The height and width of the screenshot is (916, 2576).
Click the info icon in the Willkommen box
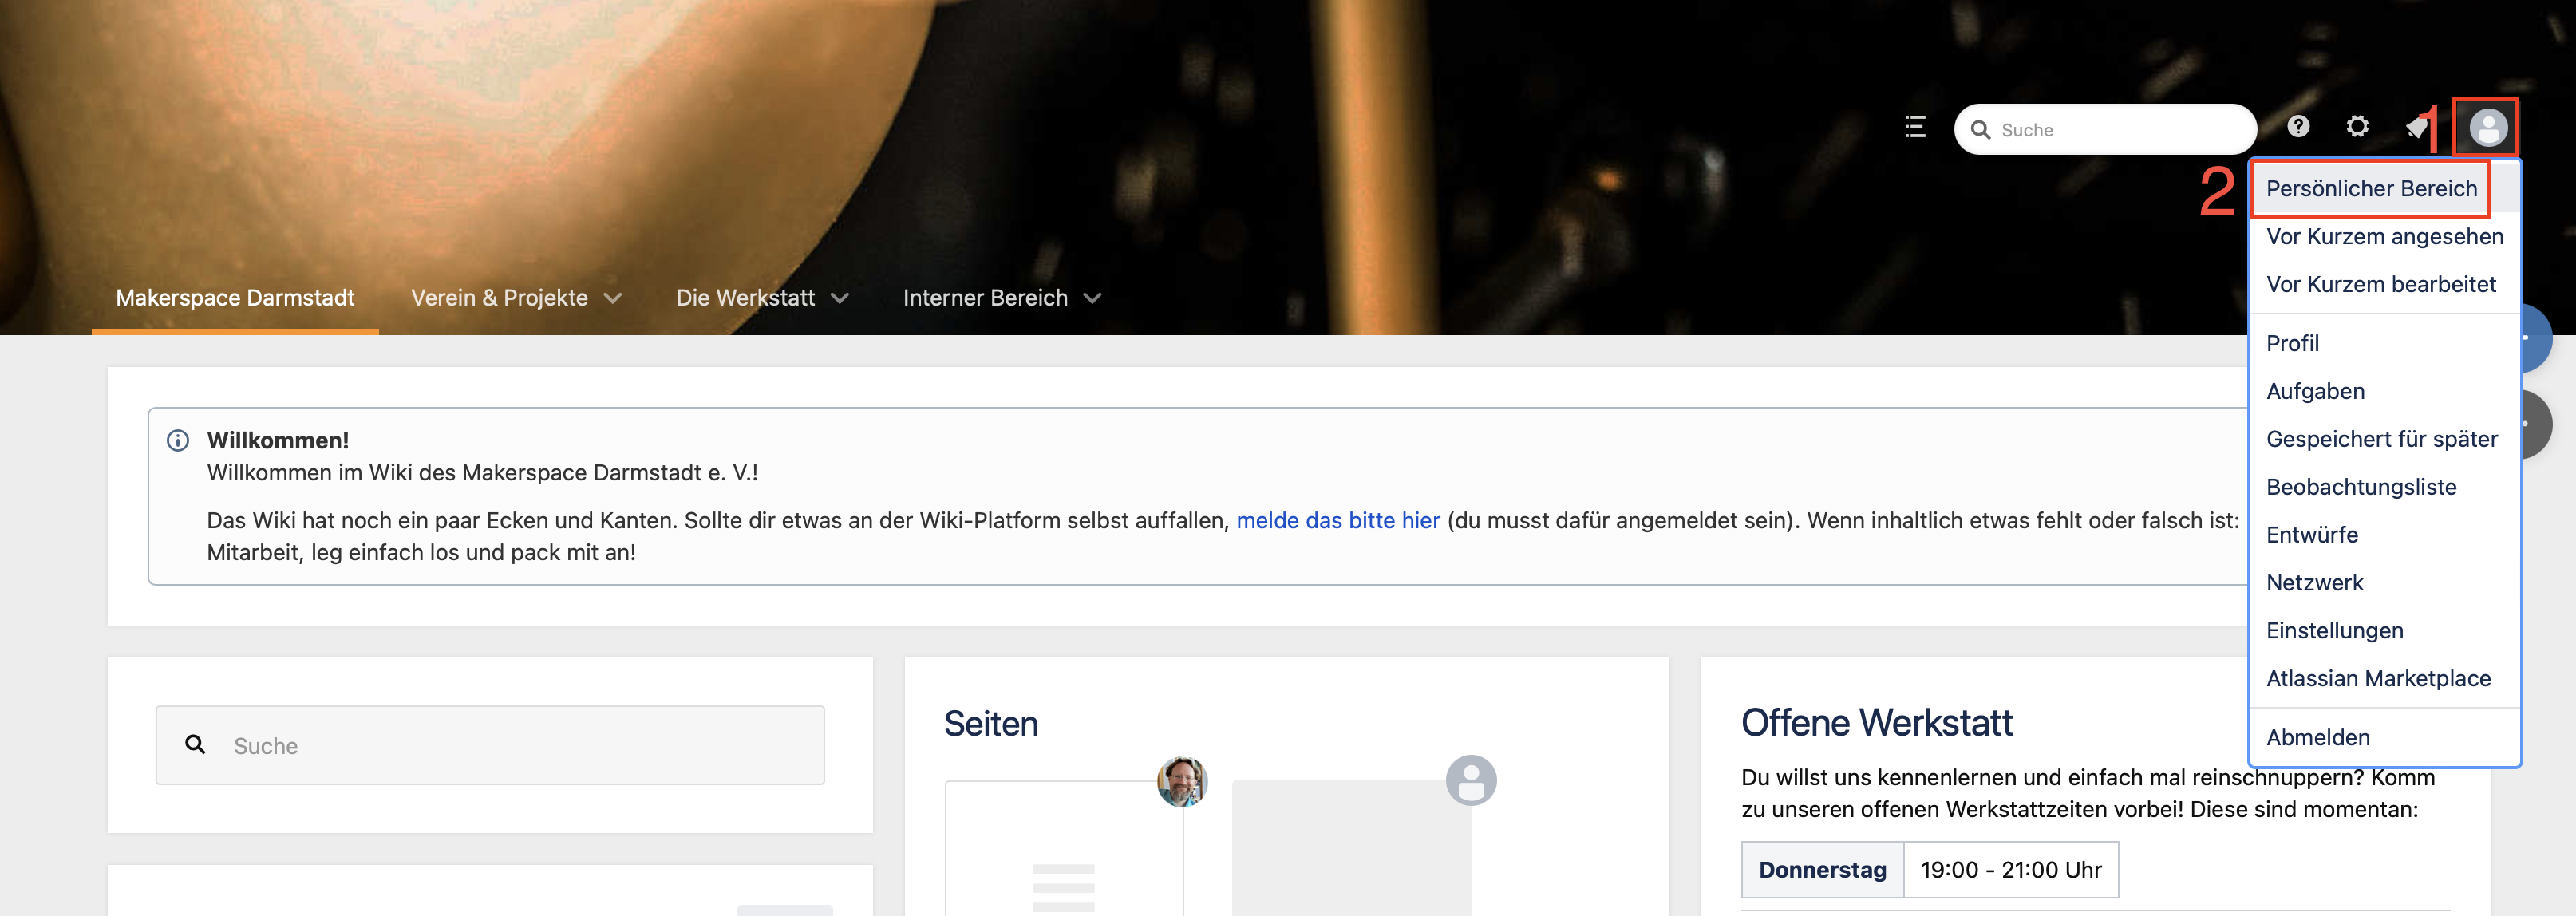pos(178,440)
